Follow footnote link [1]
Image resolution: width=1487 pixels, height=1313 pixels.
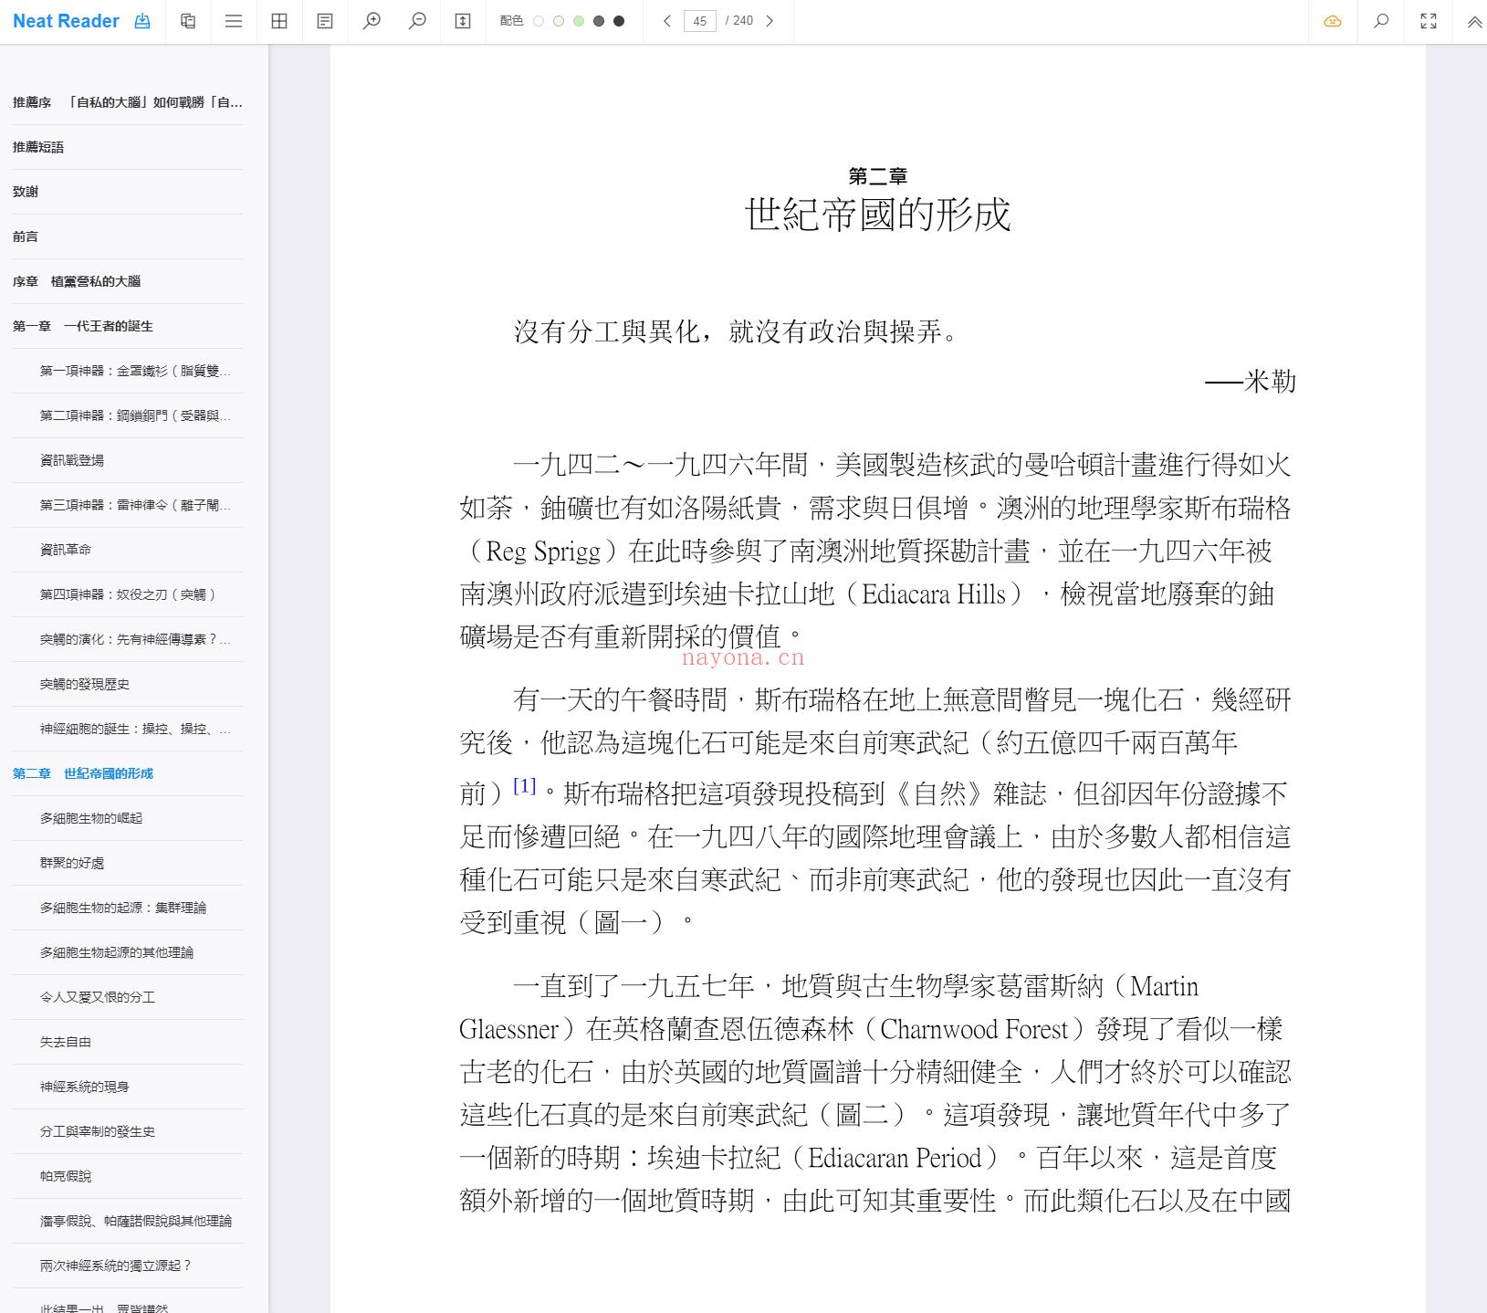[524, 785]
